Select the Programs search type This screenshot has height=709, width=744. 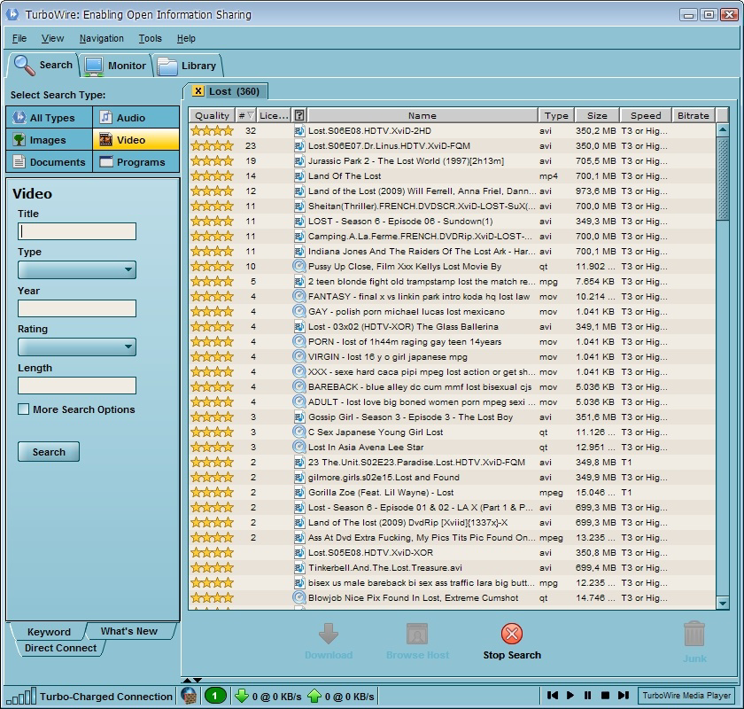[136, 162]
